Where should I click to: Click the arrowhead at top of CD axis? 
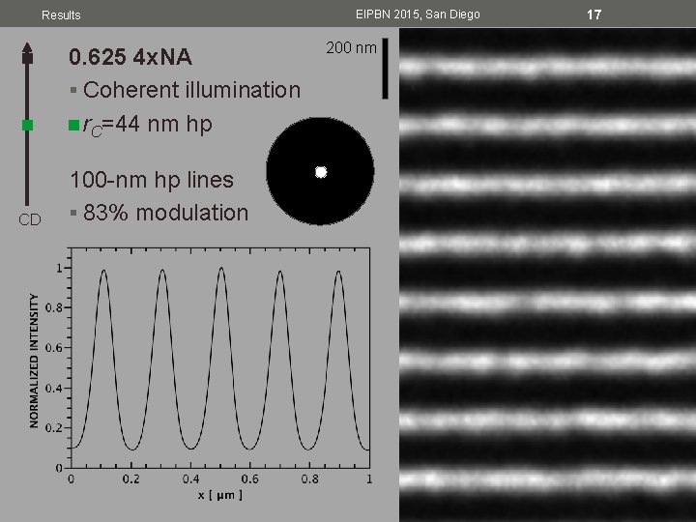point(27,53)
